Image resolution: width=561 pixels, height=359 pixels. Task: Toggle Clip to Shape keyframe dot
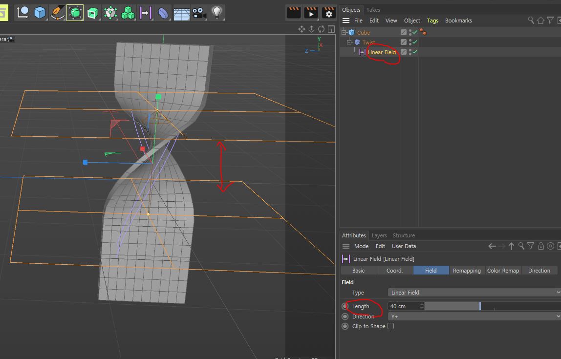tap(345, 326)
